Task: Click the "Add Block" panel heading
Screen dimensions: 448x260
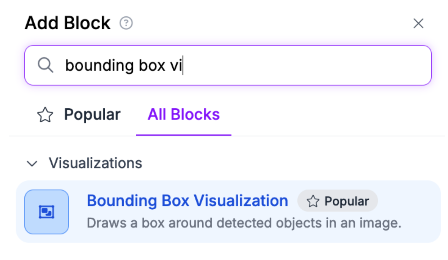Action: (67, 23)
